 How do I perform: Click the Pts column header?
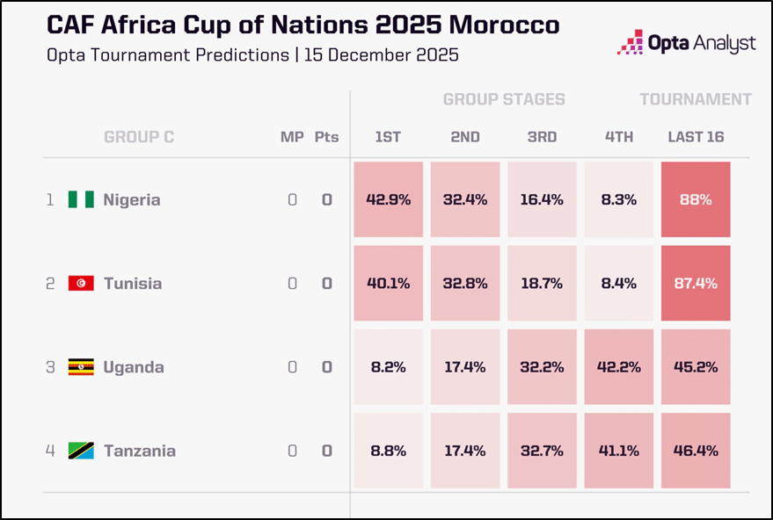click(326, 137)
